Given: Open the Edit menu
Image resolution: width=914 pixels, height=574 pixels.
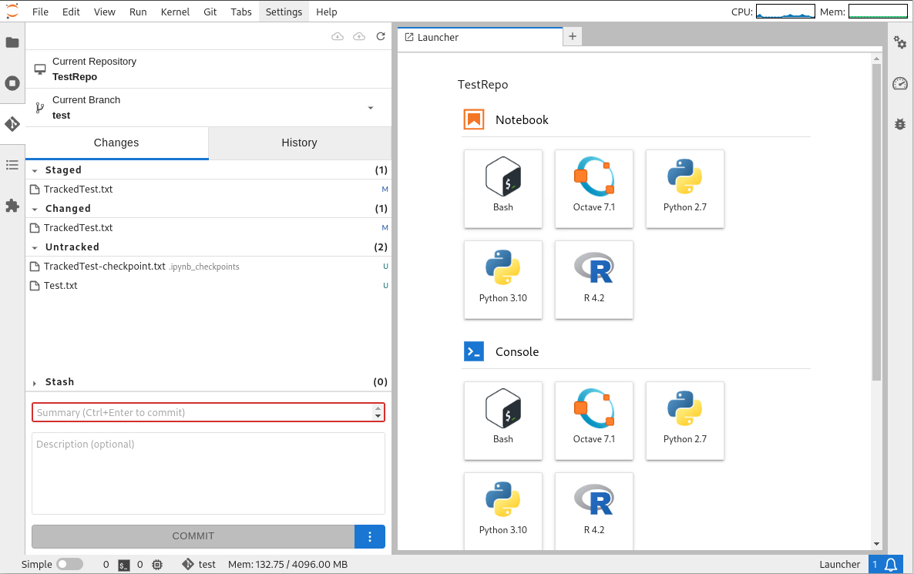Looking at the screenshot, I should click(71, 12).
